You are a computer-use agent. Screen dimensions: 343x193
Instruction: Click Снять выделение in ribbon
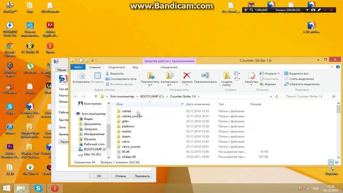click(x=299, y=79)
